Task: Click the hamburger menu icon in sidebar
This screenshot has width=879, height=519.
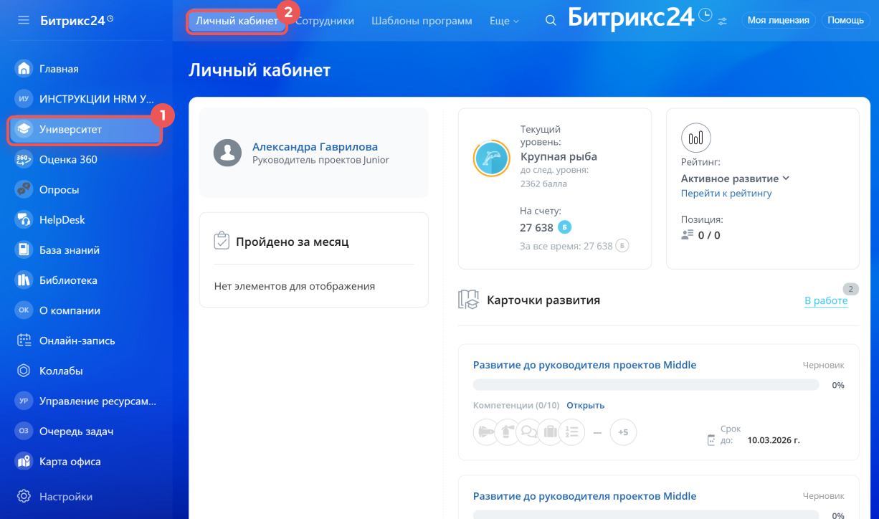Action: [x=24, y=20]
